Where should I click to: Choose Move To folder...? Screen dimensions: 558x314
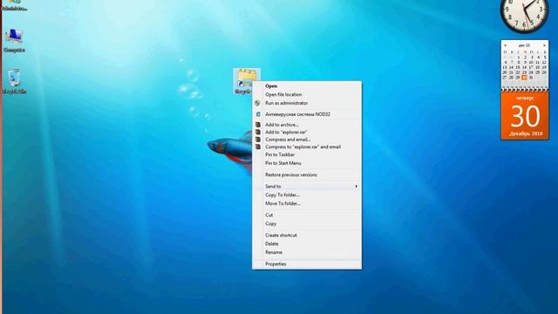pos(307,203)
